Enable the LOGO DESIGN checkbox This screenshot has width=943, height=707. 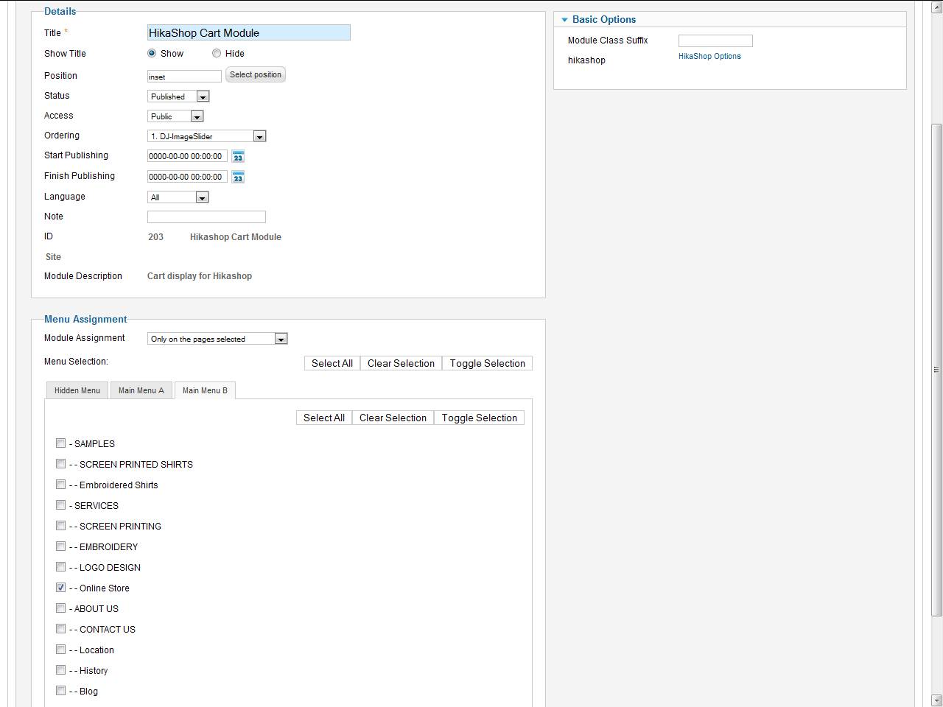[x=61, y=567]
